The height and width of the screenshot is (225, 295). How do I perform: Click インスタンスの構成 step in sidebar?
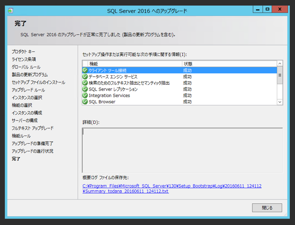pyautogui.click(x=27, y=113)
